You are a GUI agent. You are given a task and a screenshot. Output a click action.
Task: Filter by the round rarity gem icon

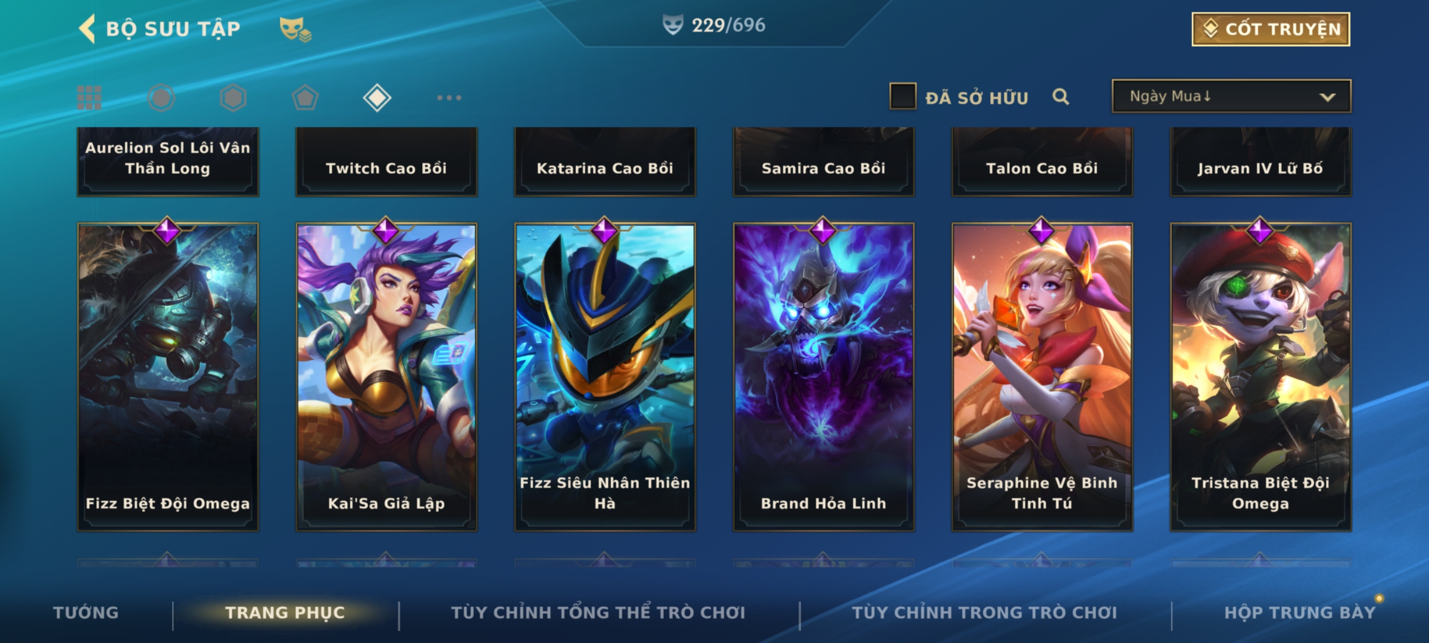pos(161,98)
